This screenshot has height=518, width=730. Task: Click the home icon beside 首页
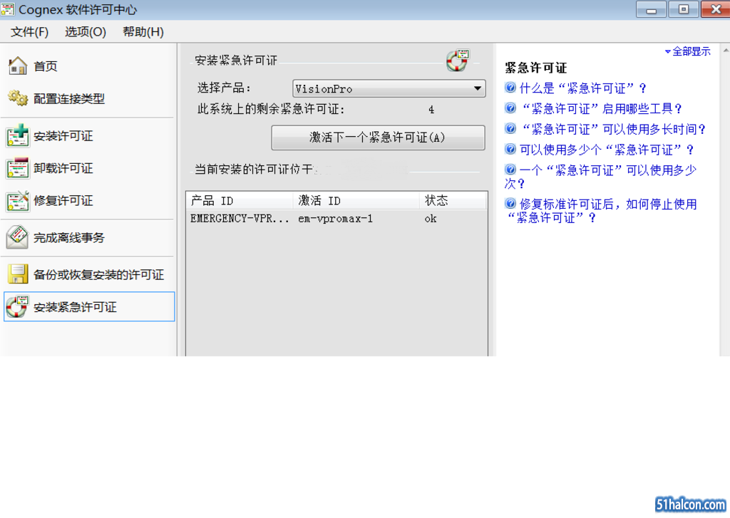[18, 66]
